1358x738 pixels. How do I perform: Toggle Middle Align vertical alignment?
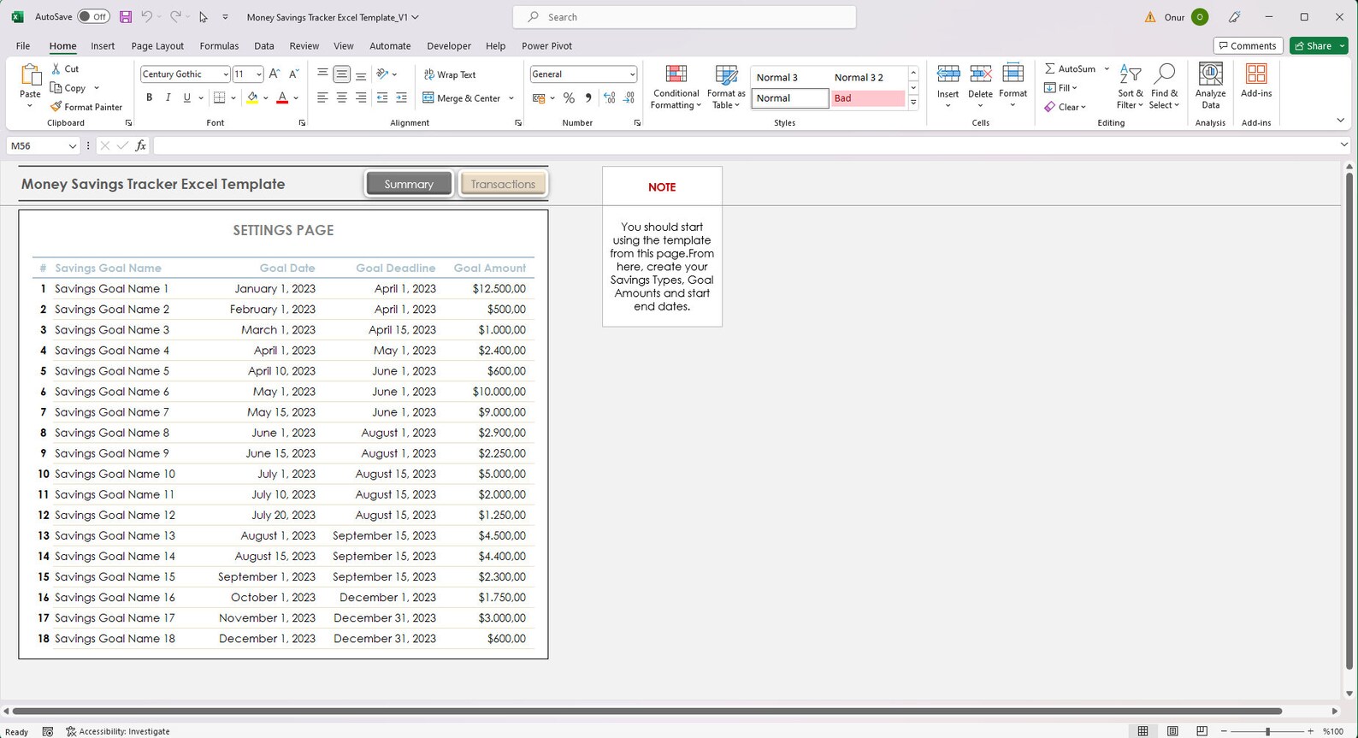341,74
